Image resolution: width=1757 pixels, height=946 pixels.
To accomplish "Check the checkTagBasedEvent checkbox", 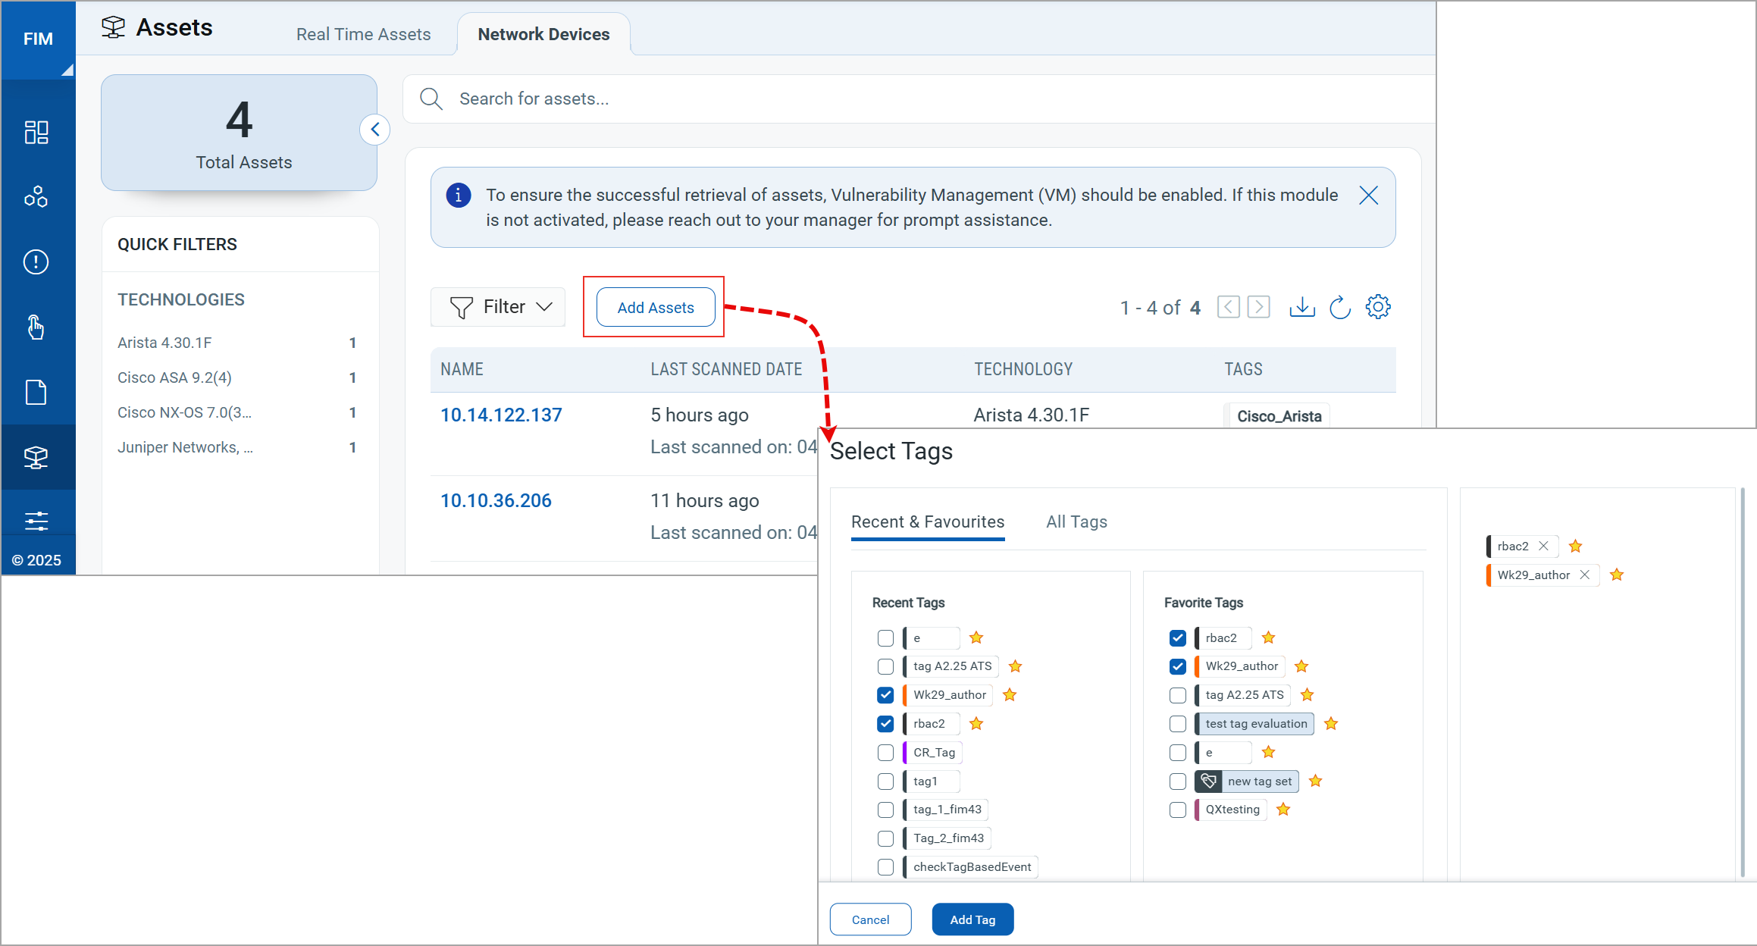I will [885, 867].
